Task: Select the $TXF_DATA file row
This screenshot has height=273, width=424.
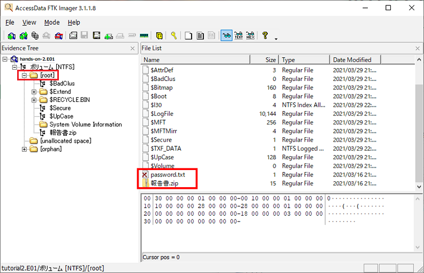Action: coord(260,149)
